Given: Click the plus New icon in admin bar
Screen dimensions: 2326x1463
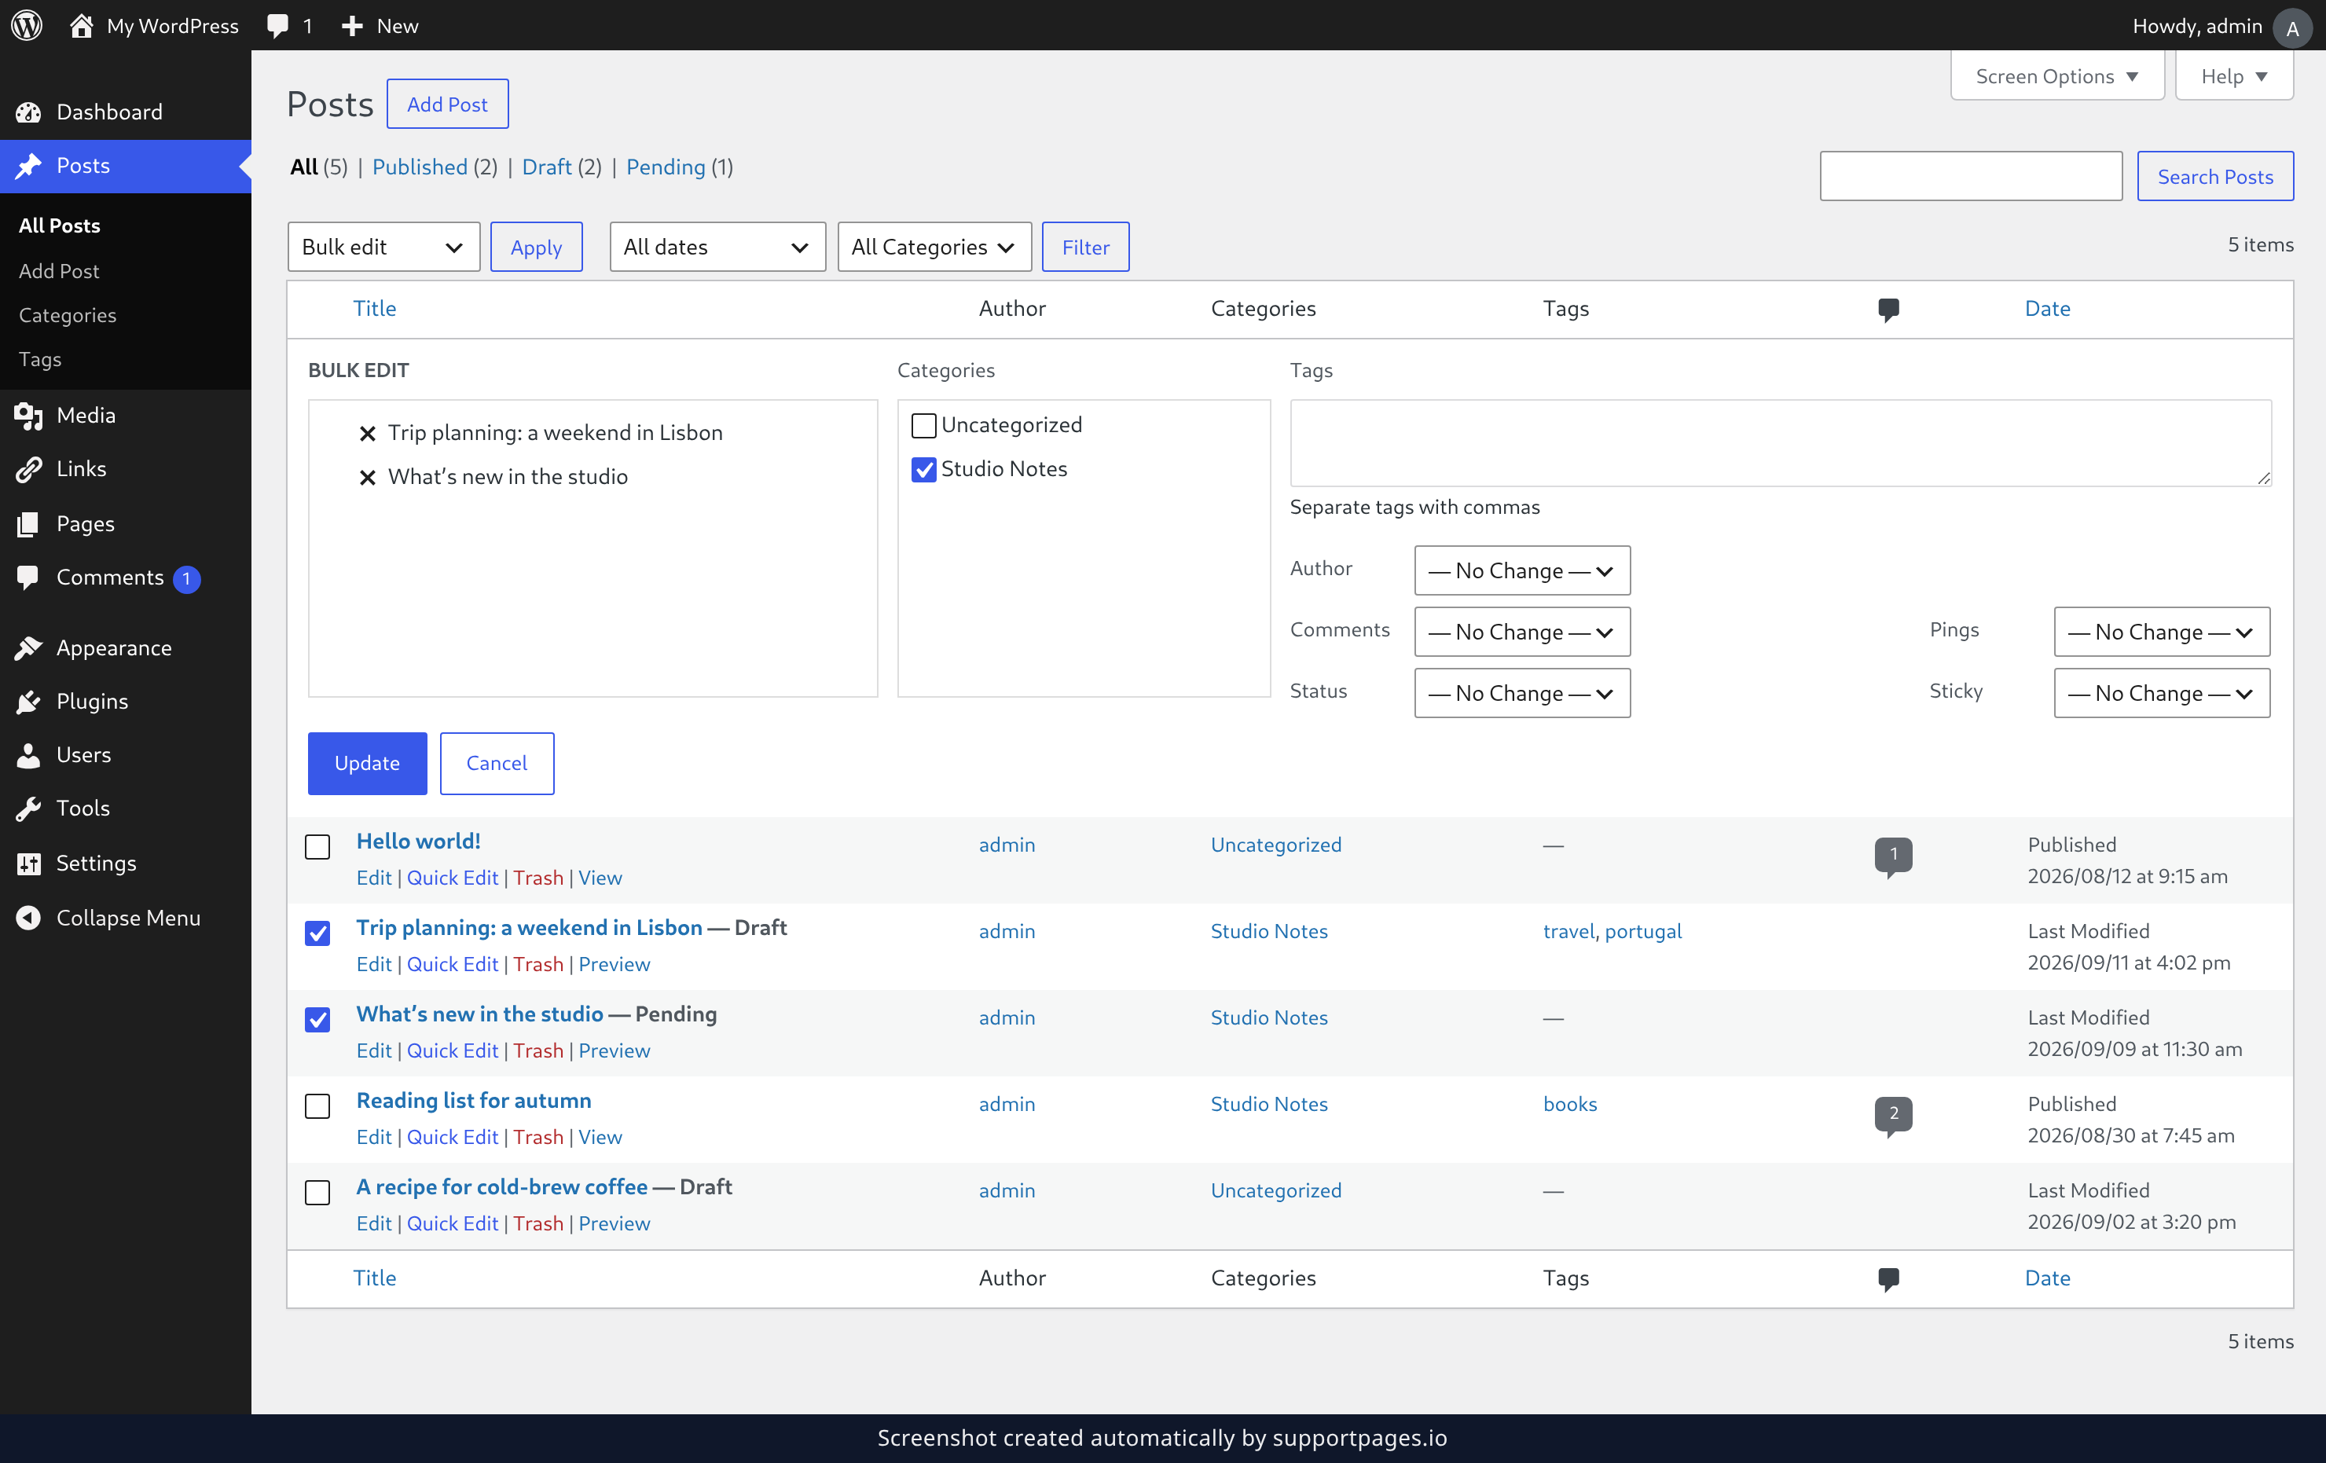Looking at the screenshot, I should click(x=353, y=26).
